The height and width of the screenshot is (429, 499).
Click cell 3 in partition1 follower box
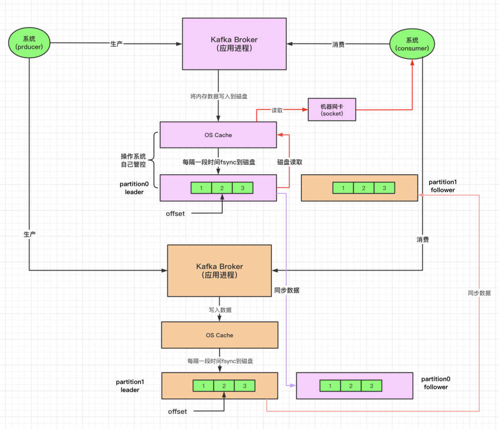coord(384,188)
